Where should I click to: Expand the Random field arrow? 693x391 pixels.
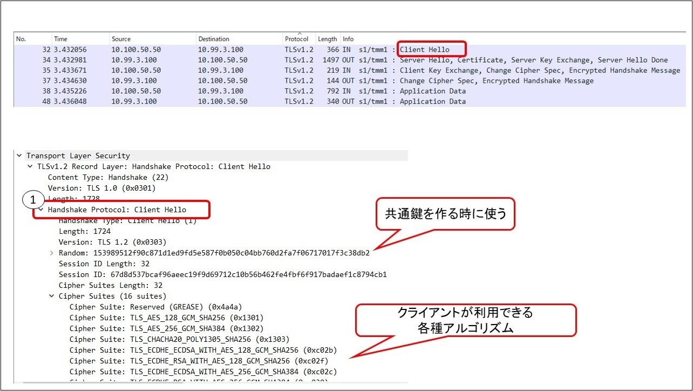[x=51, y=253]
